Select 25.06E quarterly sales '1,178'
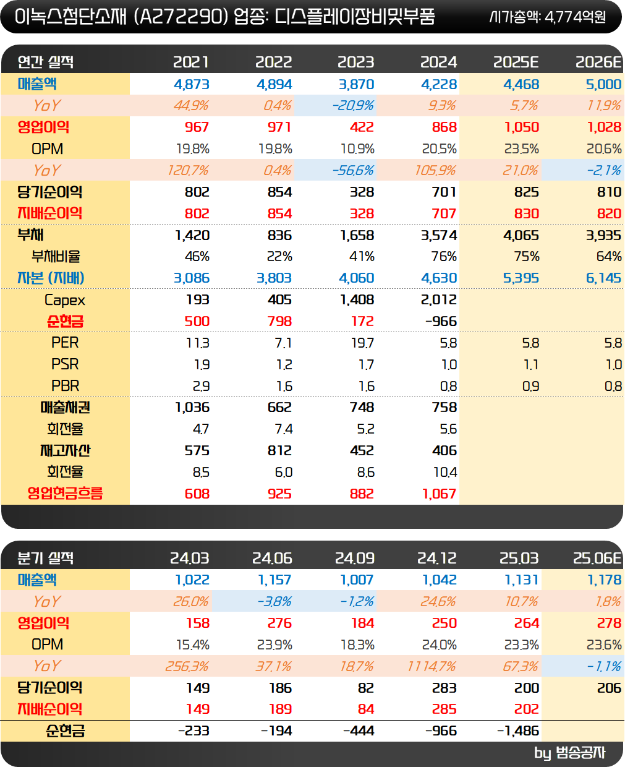 [605, 580]
